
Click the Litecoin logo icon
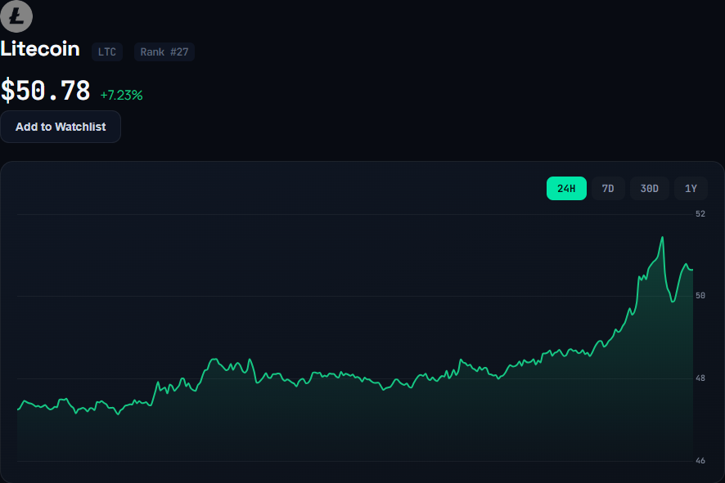[16, 16]
